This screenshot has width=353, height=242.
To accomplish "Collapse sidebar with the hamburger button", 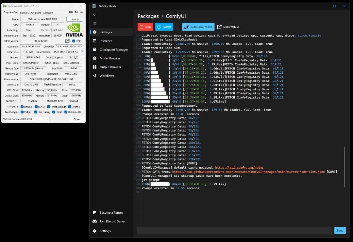I will (x=95, y=23).
